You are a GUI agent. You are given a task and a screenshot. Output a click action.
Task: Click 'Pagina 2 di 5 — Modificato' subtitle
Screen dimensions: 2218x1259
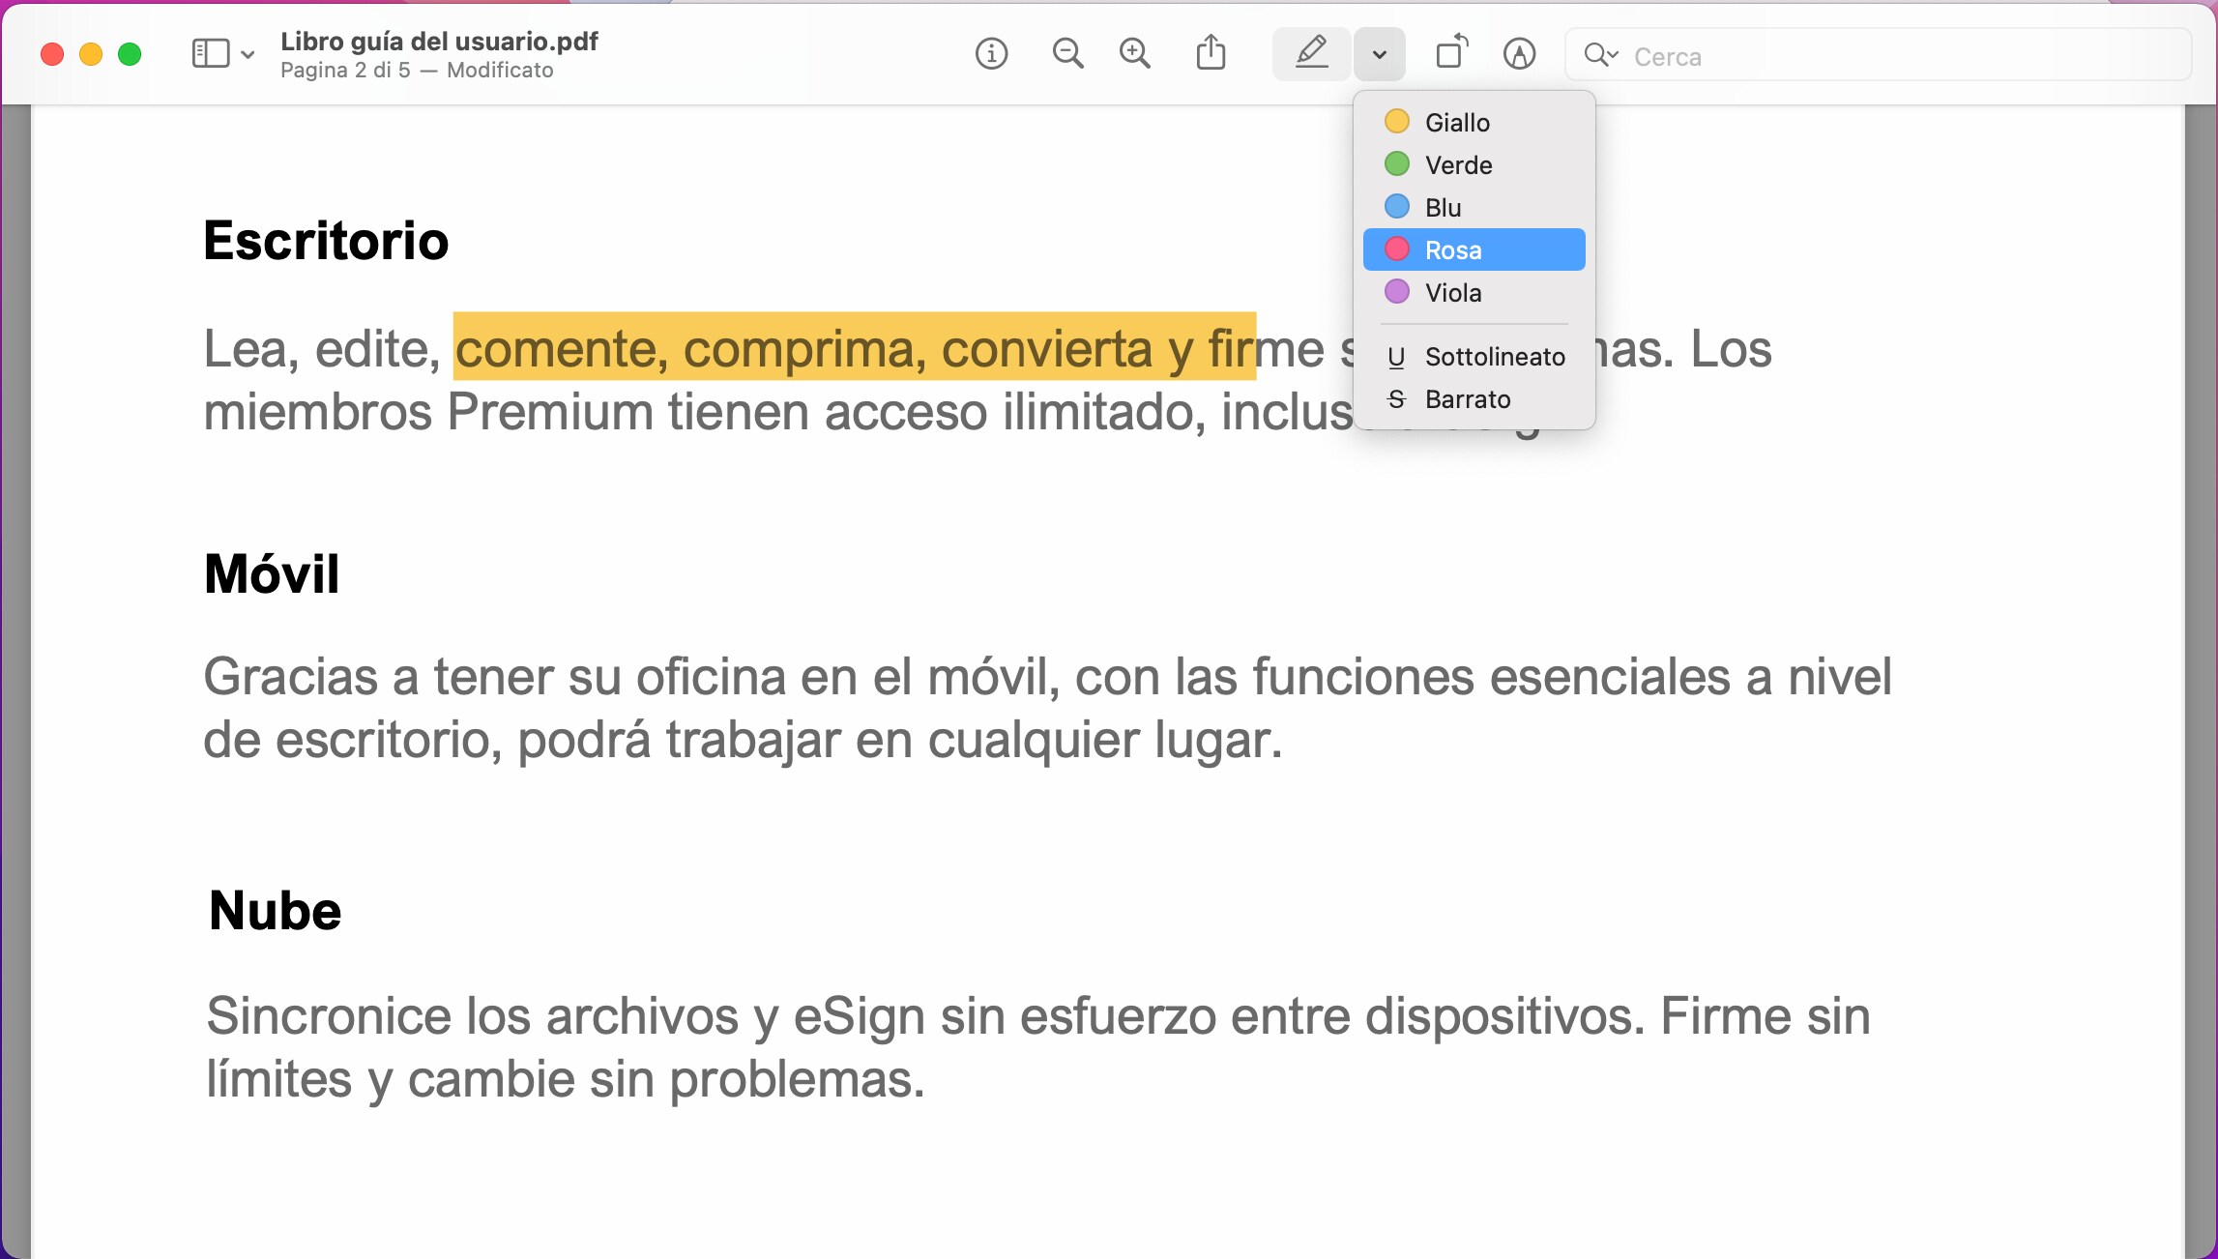417,71
